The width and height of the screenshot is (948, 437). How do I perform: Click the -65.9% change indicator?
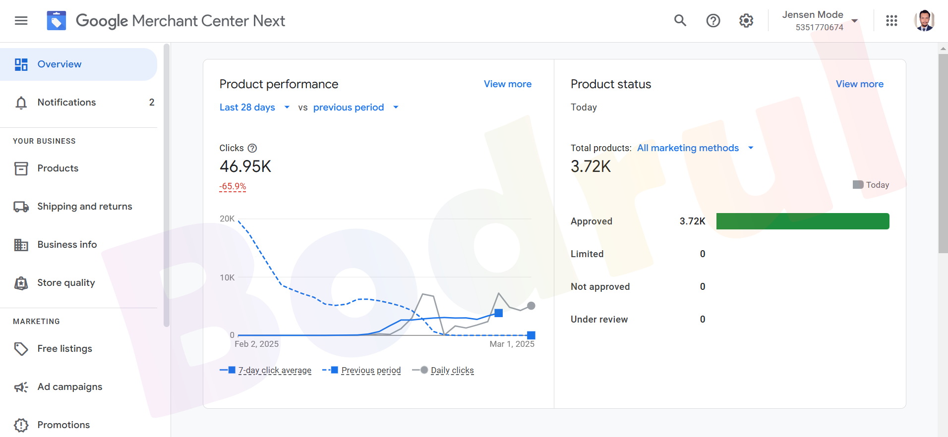233,187
